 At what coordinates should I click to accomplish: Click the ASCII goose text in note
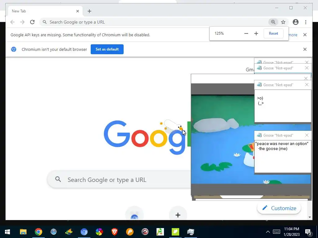[261, 101]
